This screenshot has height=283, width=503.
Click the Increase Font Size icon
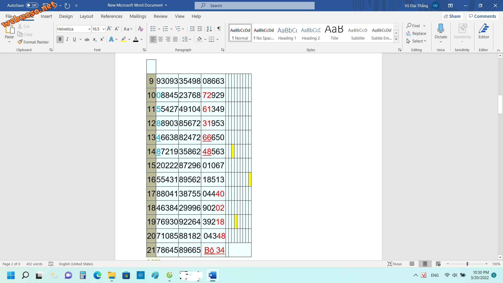[x=109, y=29]
